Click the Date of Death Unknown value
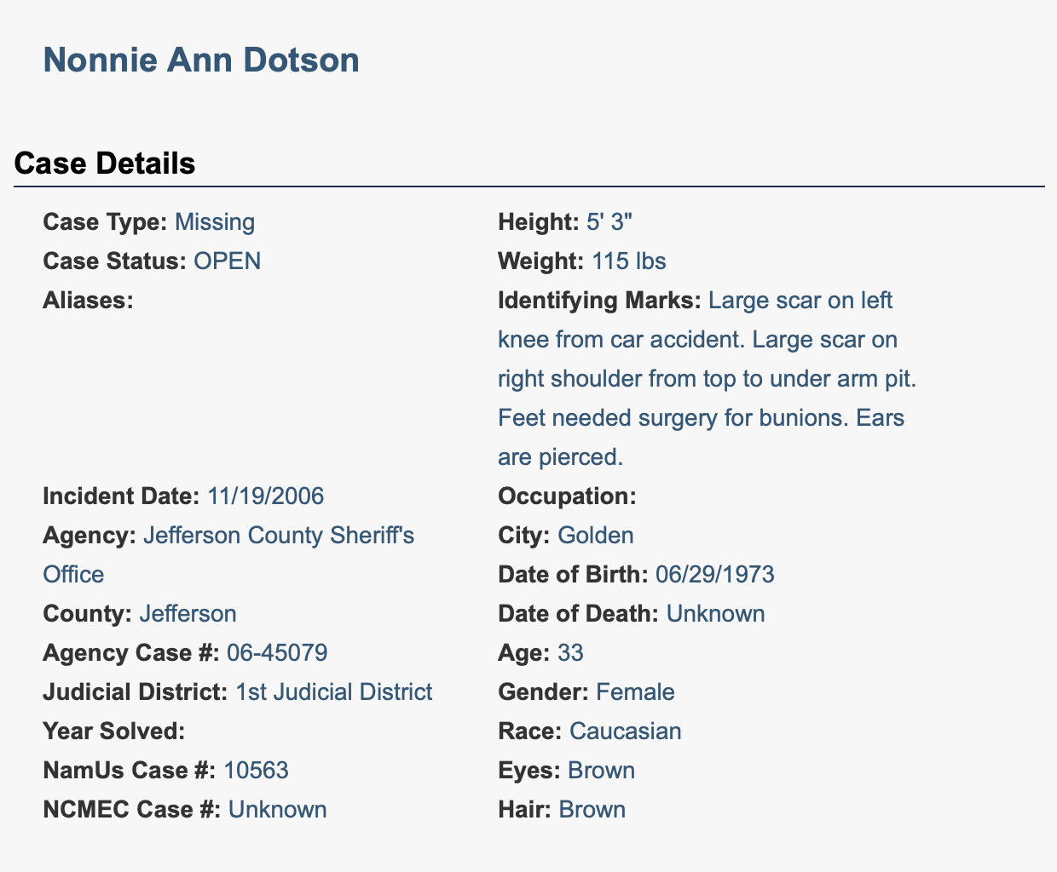1057x872 pixels. coord(716,614)
